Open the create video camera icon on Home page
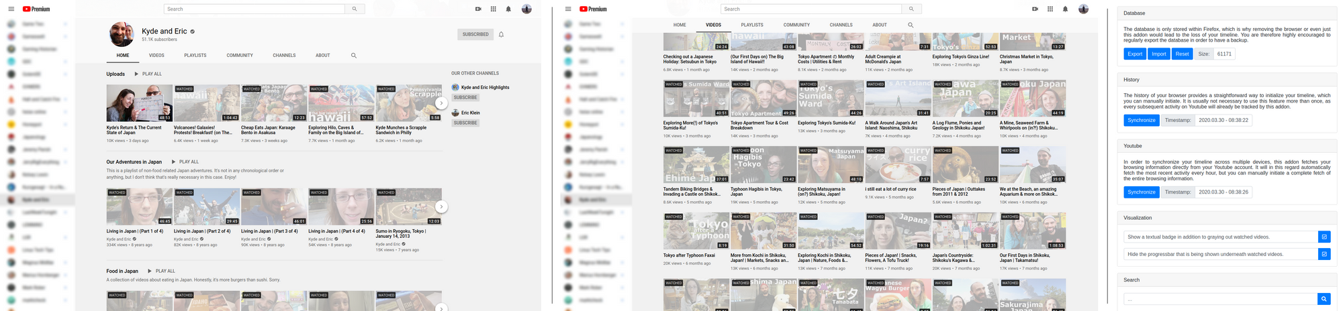The image size is (1343, 311). [x=478, y=9]
